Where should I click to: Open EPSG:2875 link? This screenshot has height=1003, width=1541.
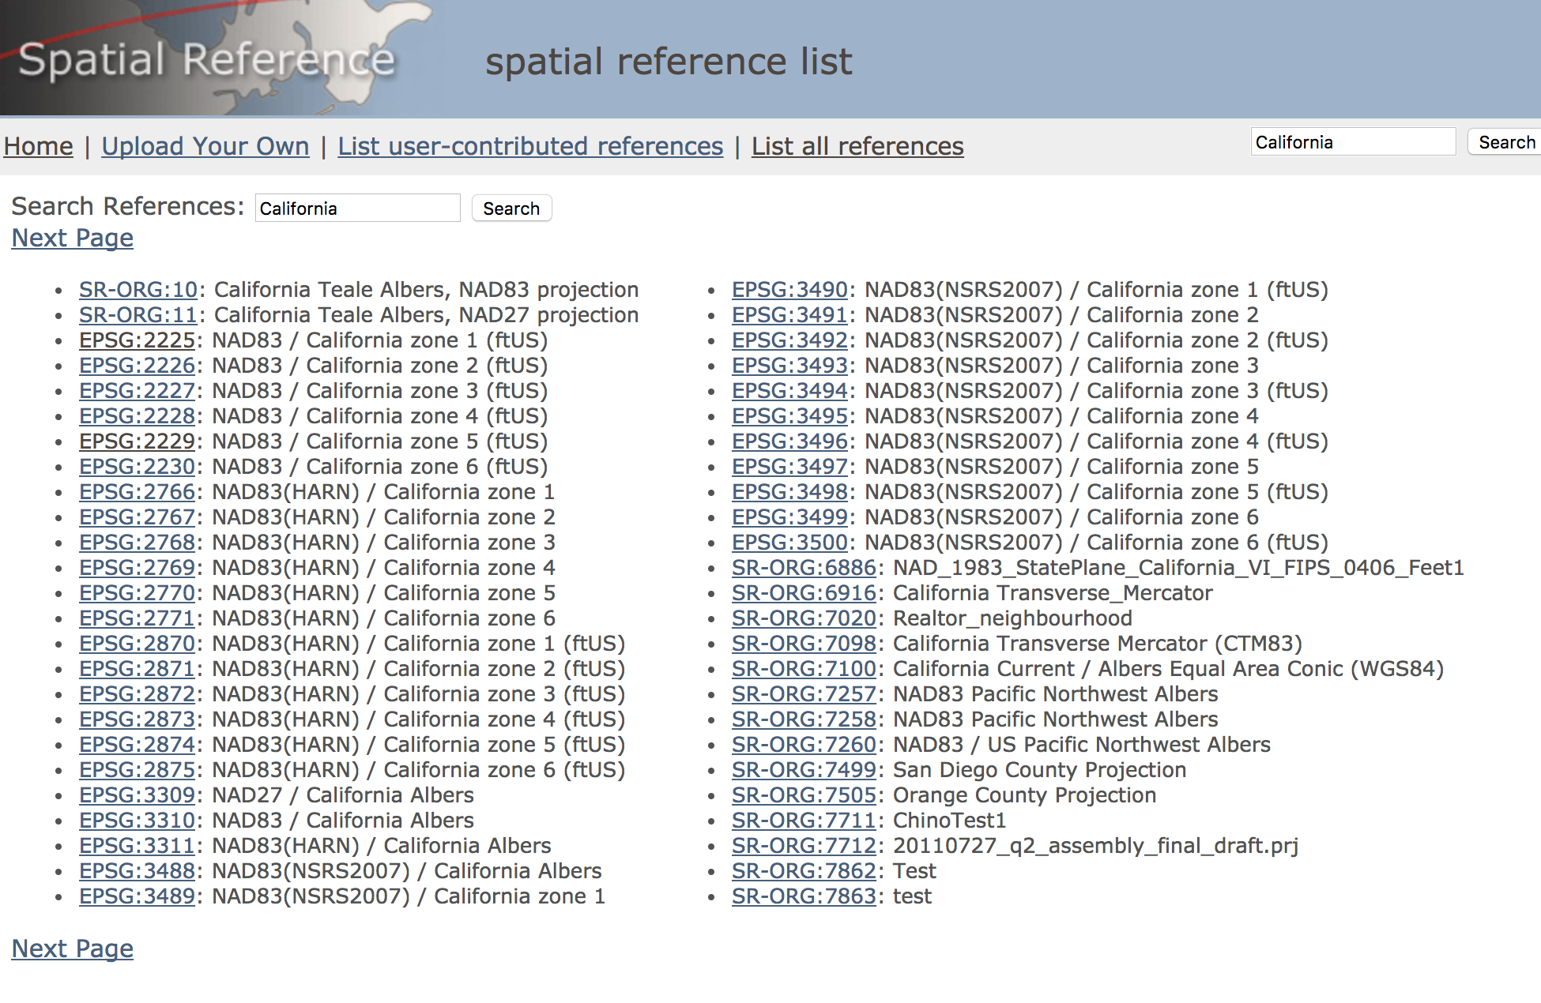click(x=138, y=770)
